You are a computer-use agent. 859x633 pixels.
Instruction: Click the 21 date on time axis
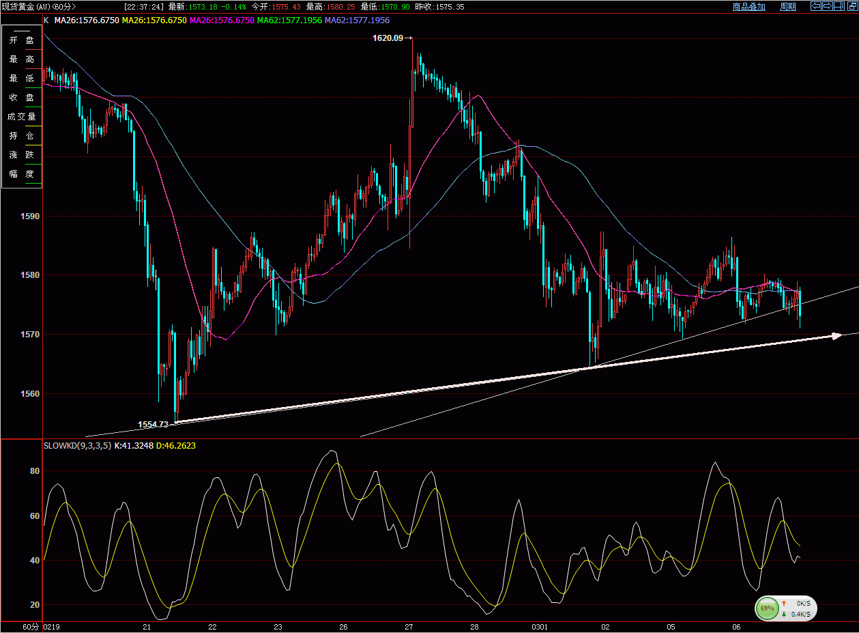click(147, 627)
